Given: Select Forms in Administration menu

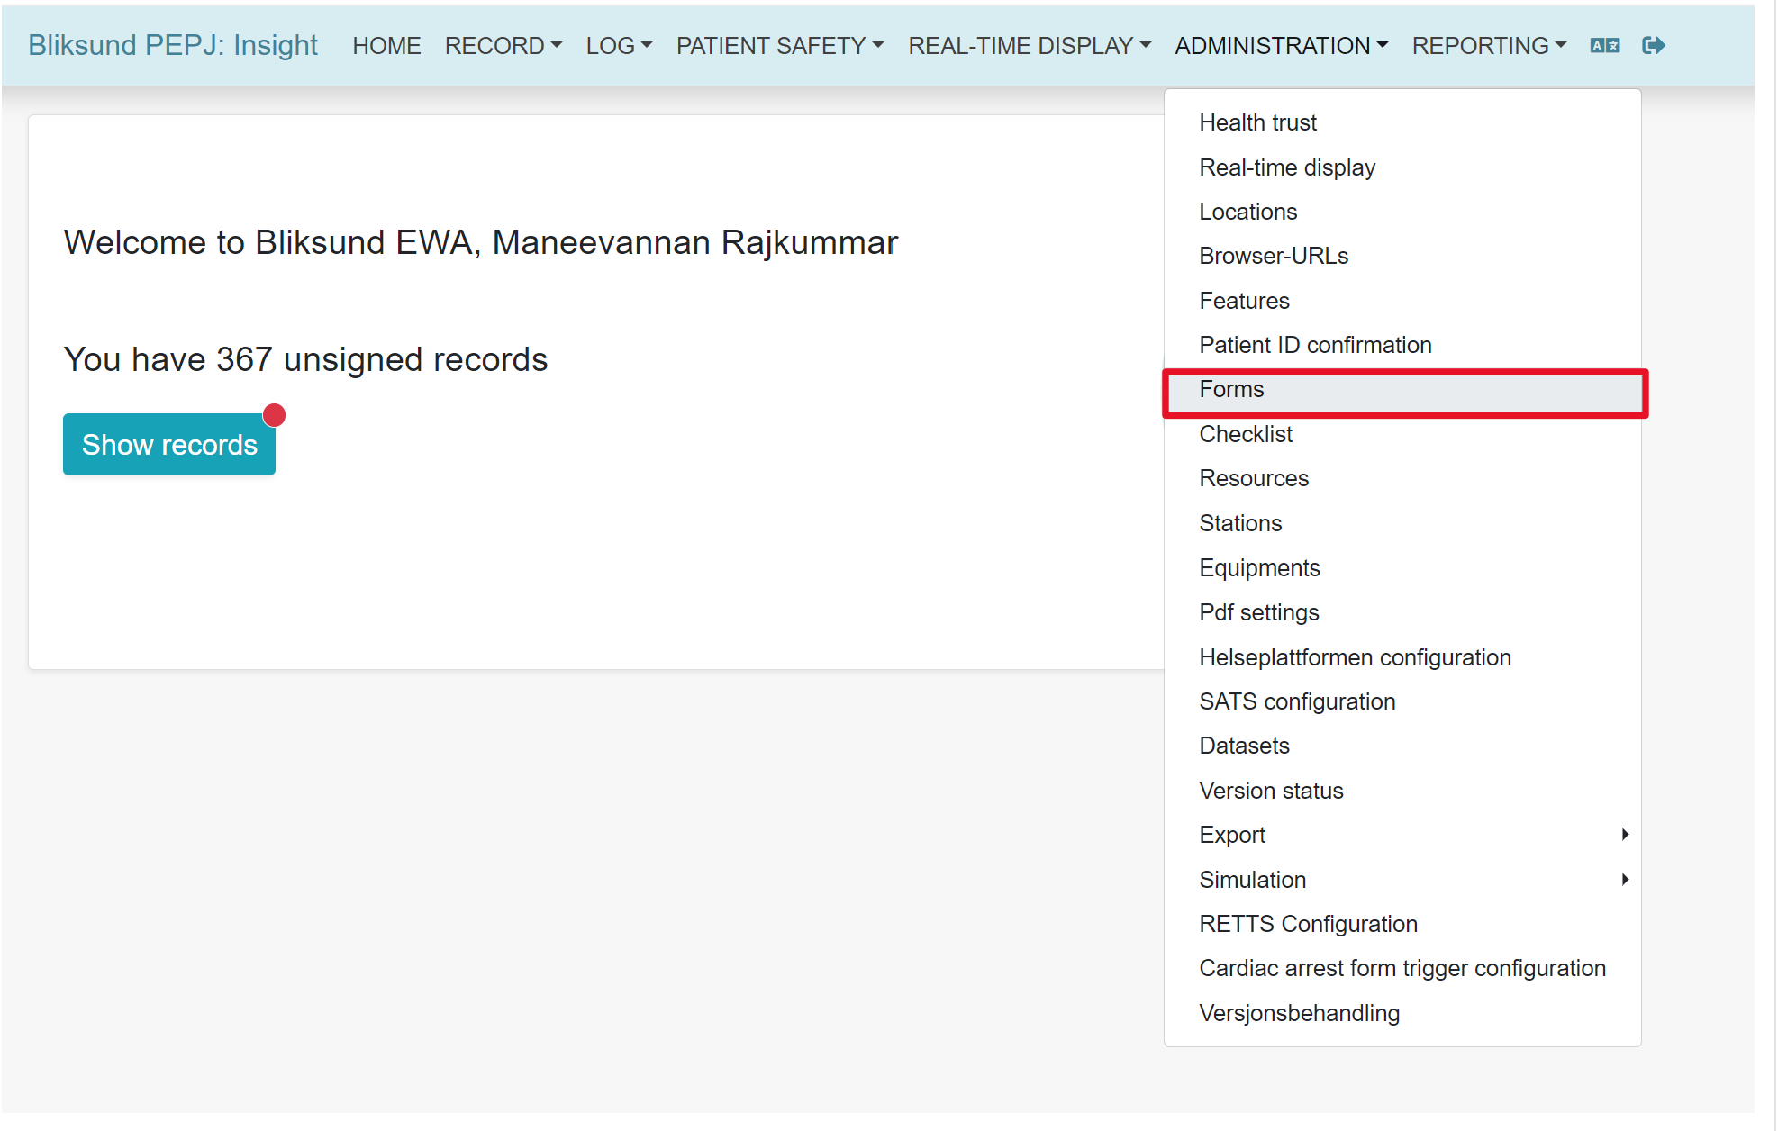Looking at the screenshot, I should 1402,390.
